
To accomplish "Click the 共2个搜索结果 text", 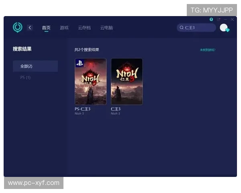I will point(87,50).
